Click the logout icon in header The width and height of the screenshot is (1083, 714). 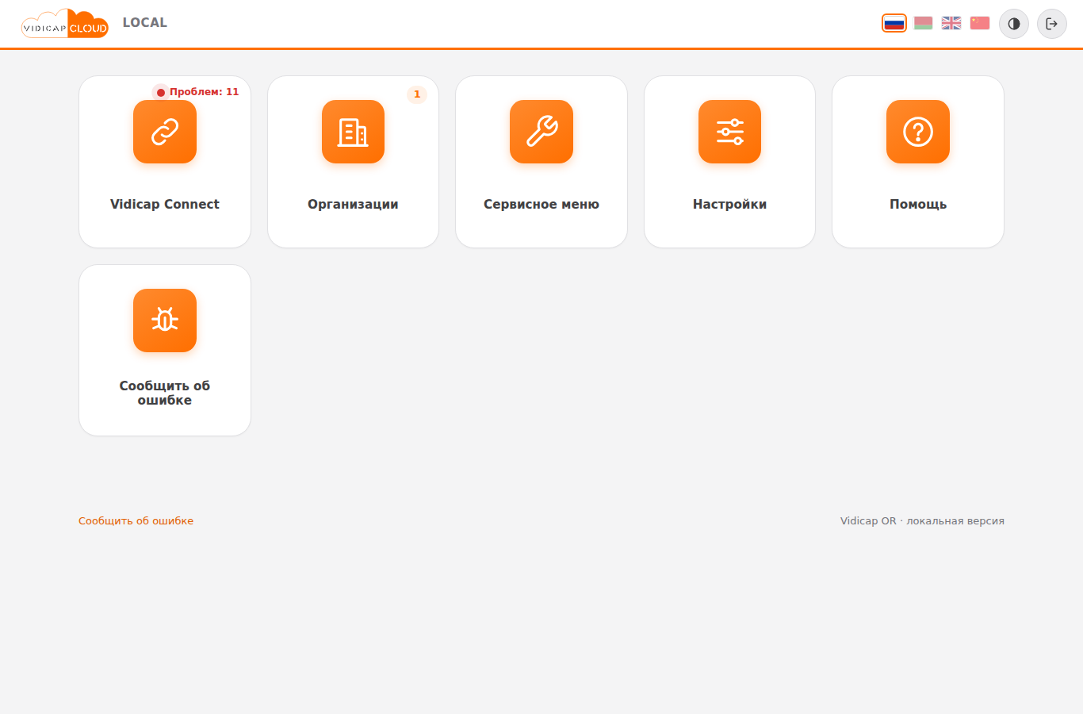point(1052,24)
